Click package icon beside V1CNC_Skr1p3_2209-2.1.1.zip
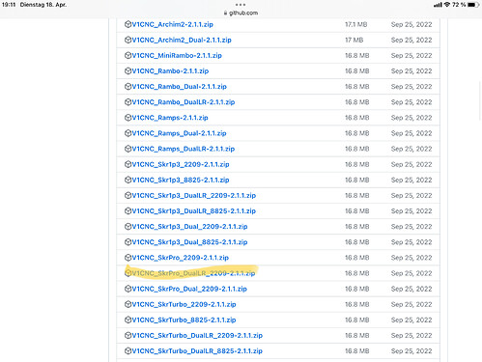 coord(128,164)
